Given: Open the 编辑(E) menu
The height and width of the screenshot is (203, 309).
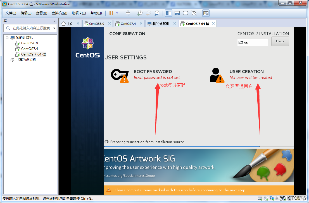Looking at the screenshot, I should (26, 13).
